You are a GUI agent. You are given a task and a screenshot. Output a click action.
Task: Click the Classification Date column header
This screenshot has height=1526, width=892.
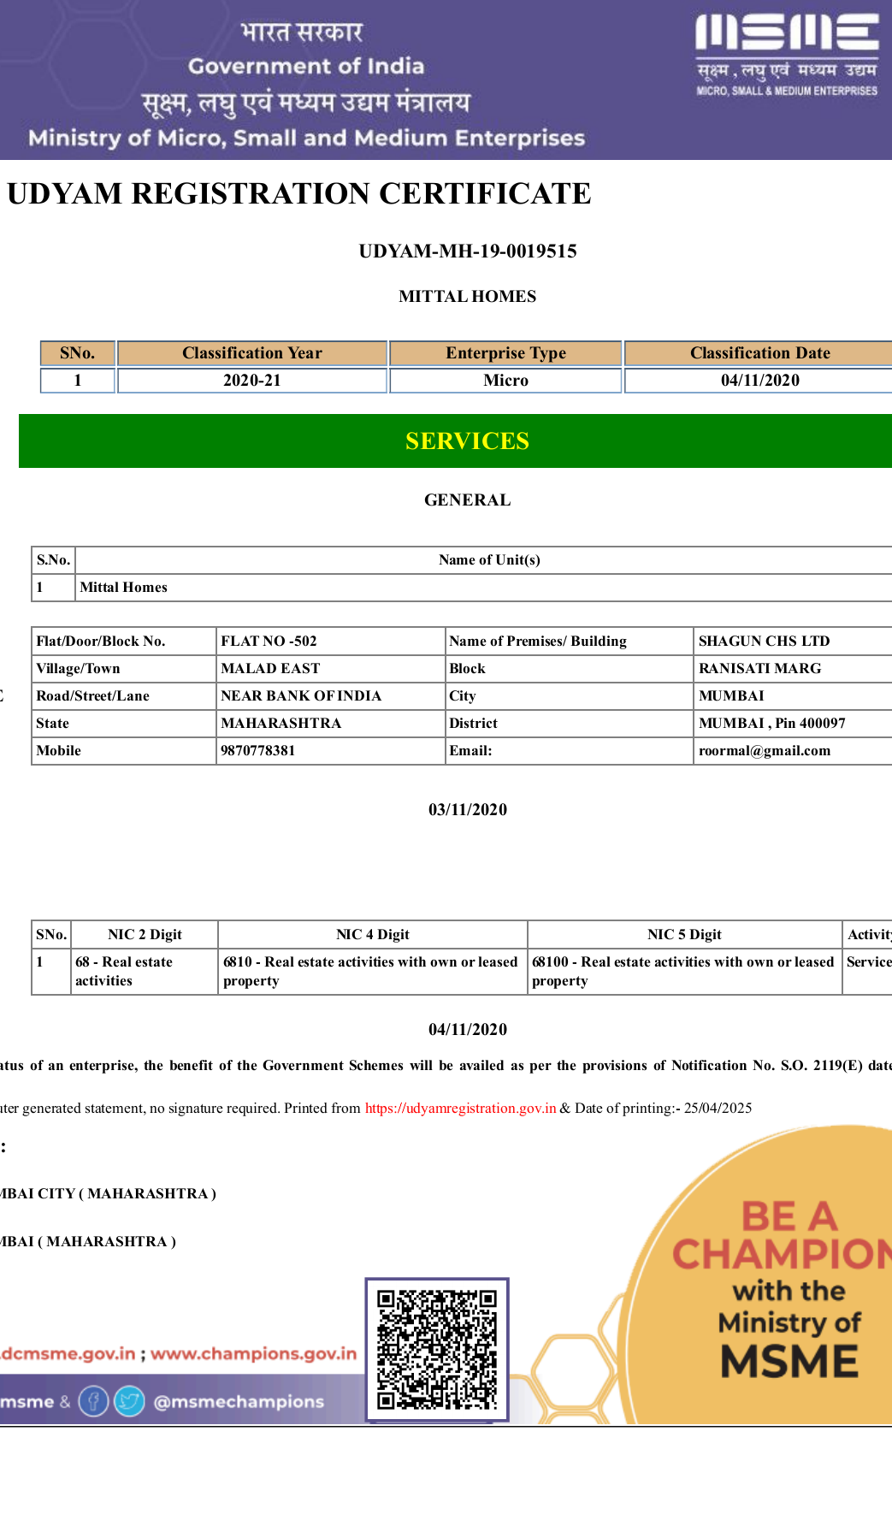pyautogui.click(x=759, y=353)
